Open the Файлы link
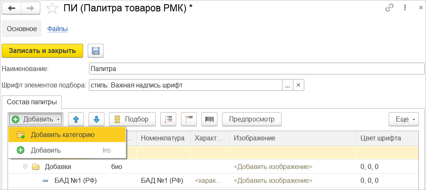 point(57,29)
